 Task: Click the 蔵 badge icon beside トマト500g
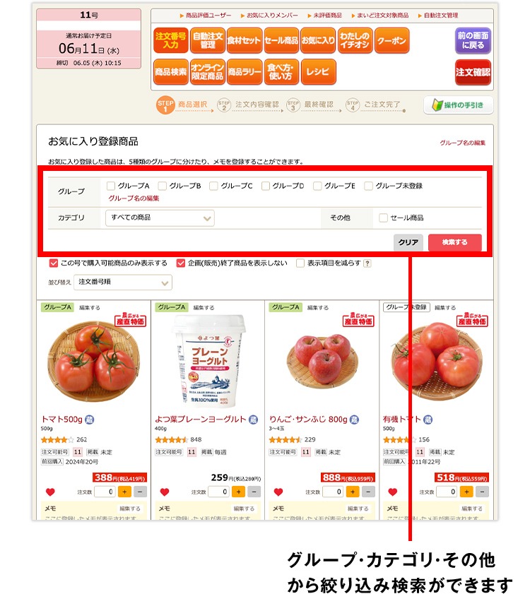[89, 420]
